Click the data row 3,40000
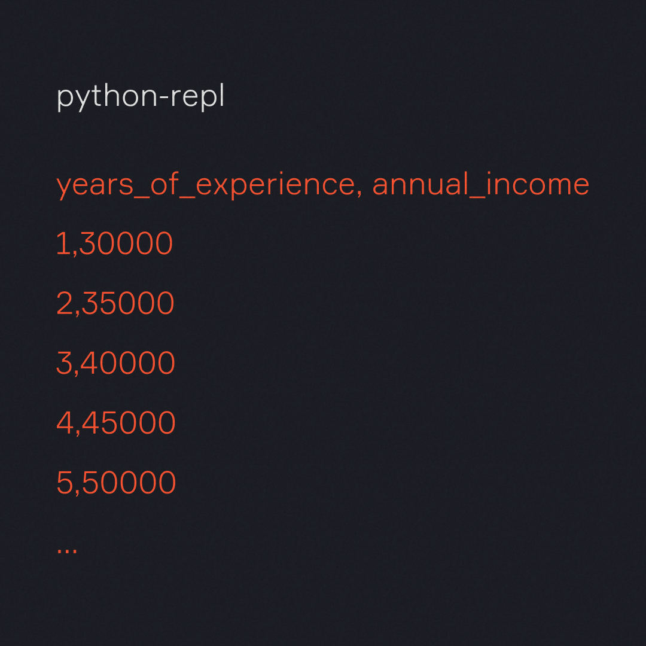 [x=116, y=363]
